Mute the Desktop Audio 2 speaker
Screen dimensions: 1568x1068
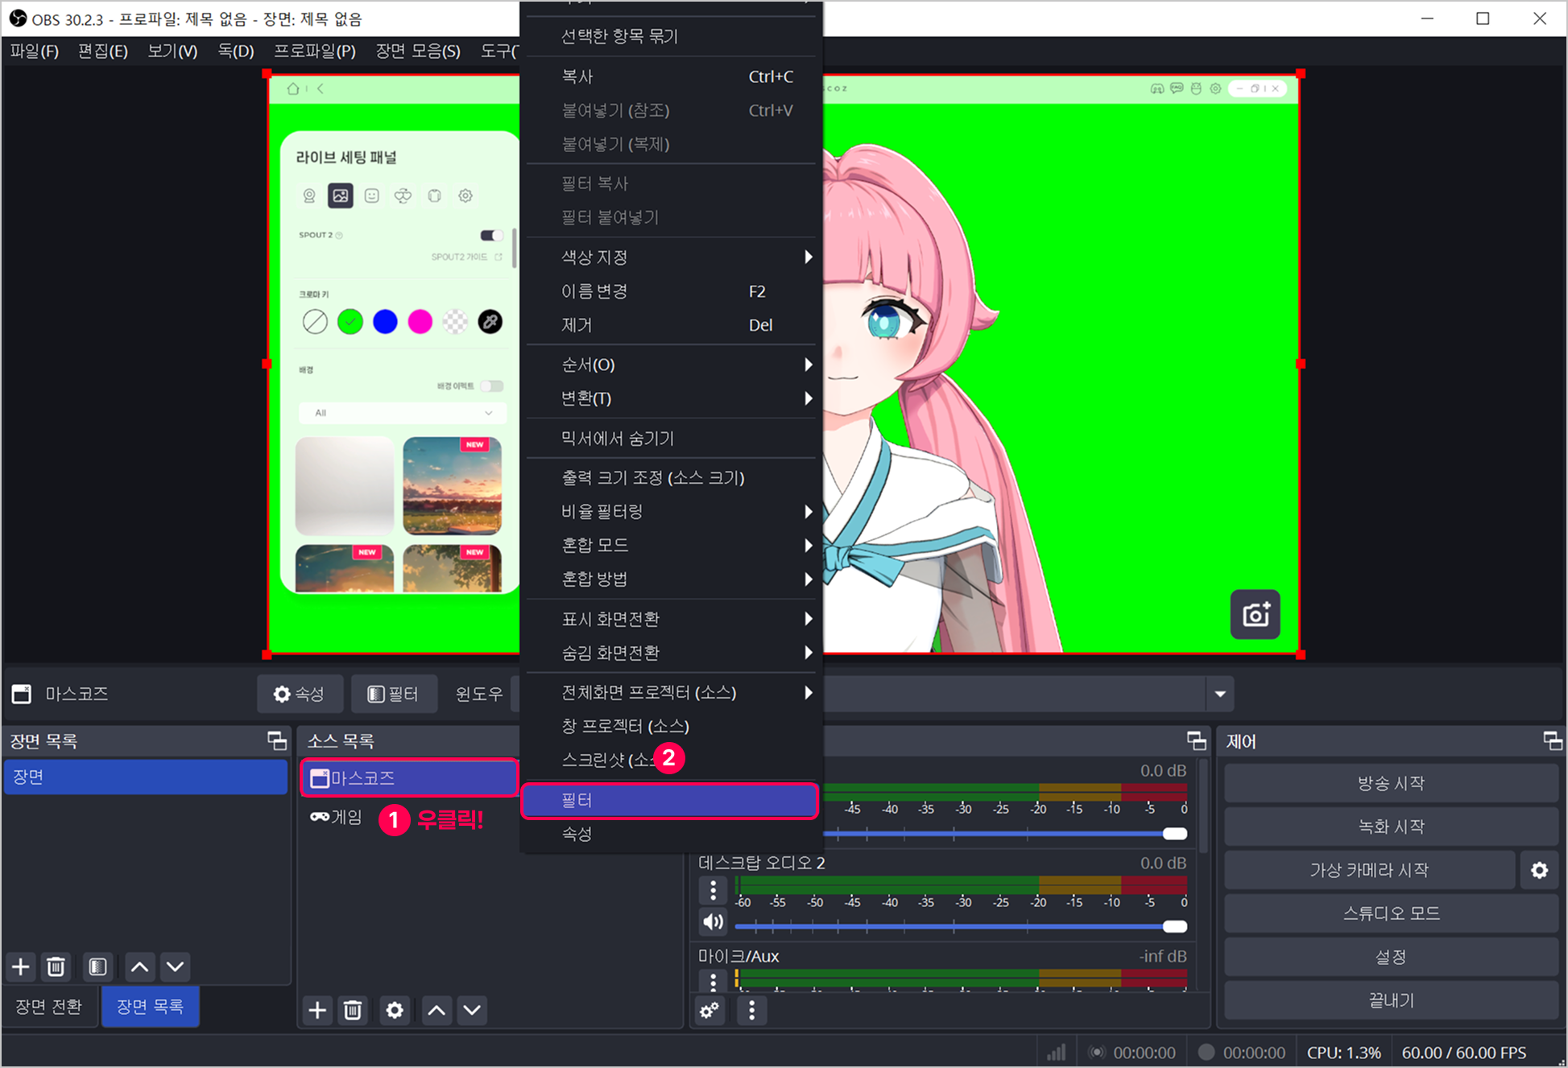point(713,922)
